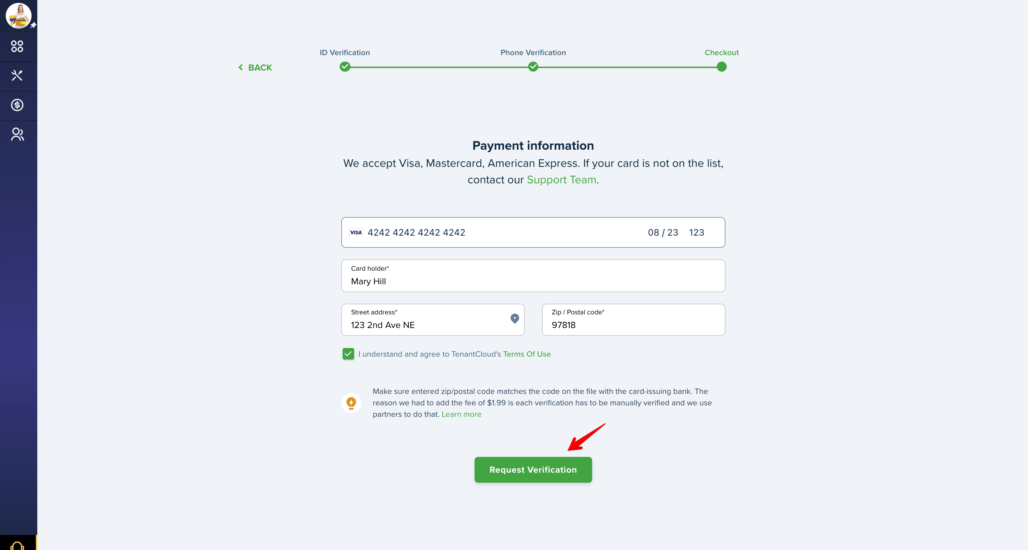The image size is (1028, 550).
Task: Open the user profile avatar
Action: [18, 16]
